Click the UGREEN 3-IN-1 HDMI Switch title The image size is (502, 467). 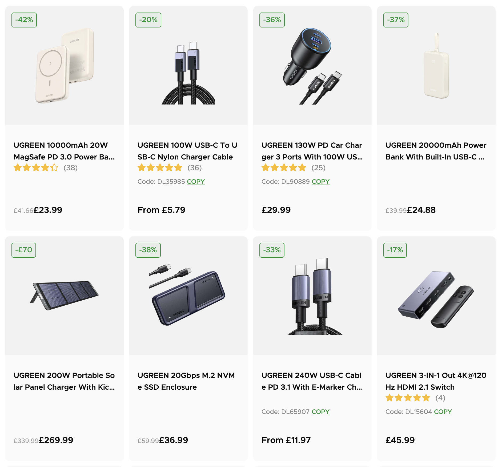click(x=436, y=381)
